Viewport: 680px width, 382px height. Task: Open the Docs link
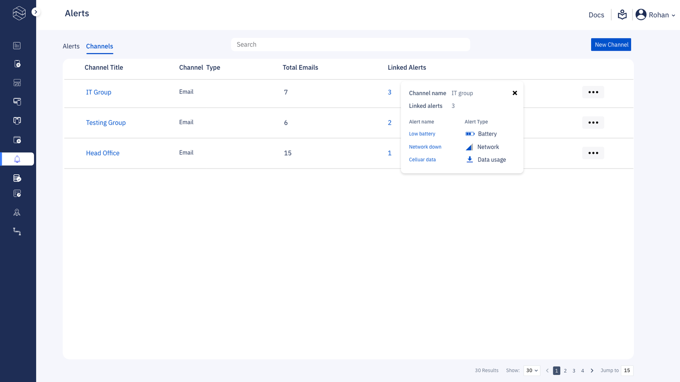[x=596, y=15]
